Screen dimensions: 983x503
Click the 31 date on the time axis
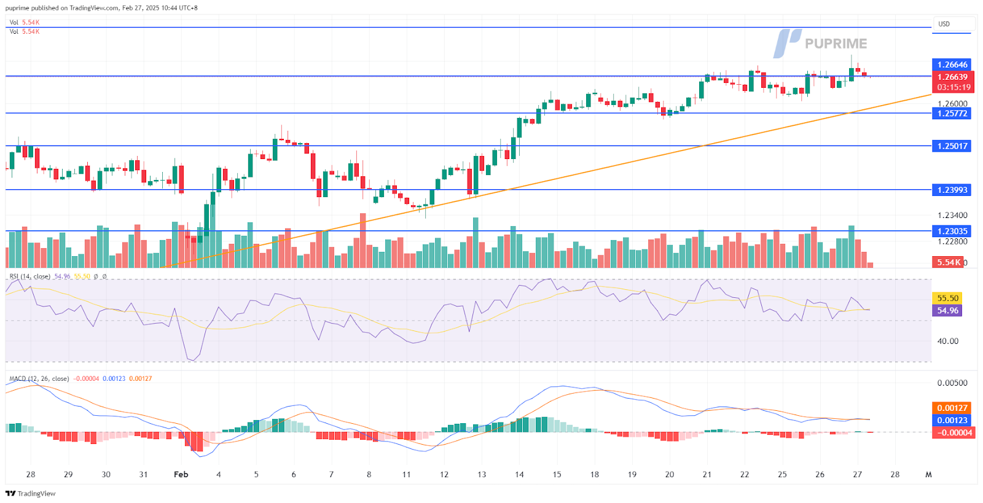143,474
